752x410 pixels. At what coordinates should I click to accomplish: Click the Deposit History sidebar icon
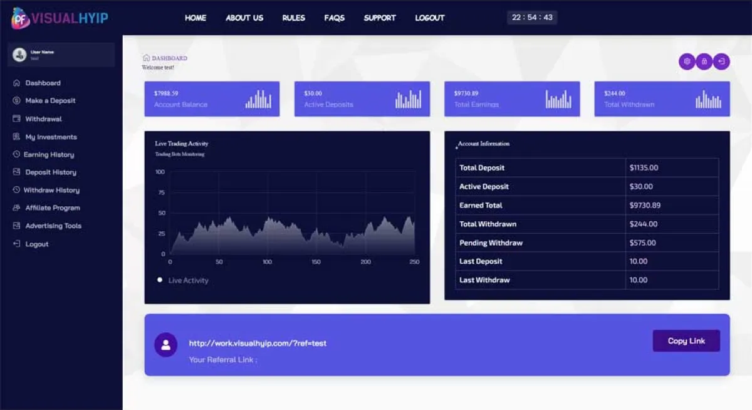click(17, 172)
